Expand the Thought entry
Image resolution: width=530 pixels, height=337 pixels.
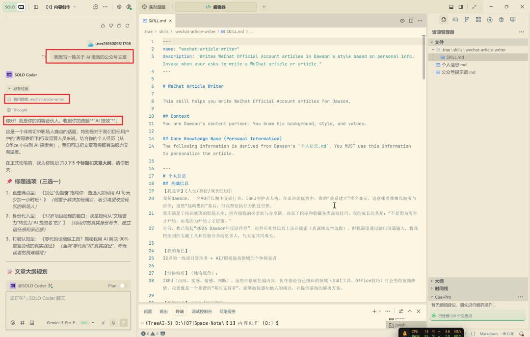pyautogui.click(x=17, y=110)
